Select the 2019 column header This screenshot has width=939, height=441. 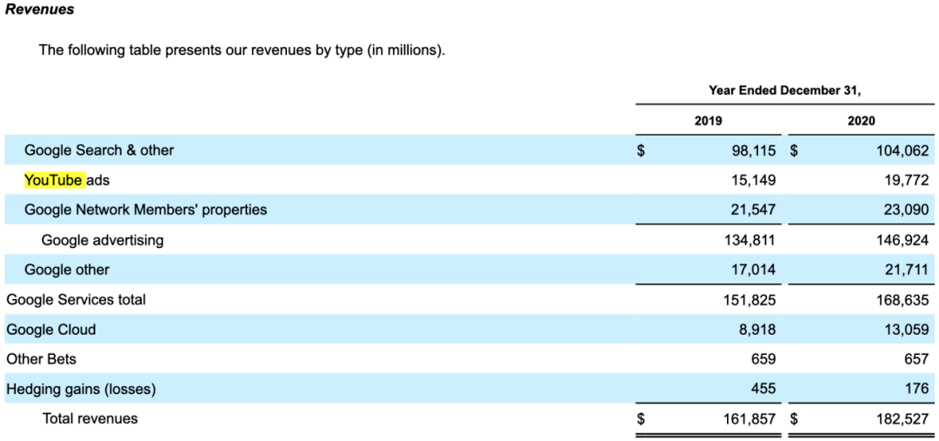tap(708, 121)
